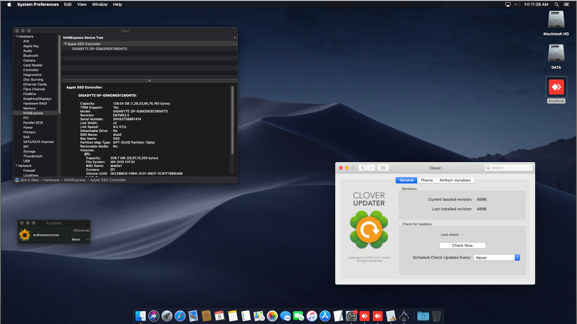This screenshot has height=324, width=577.
Task: Click the Check Now button
Action: (x=463, y=245)
